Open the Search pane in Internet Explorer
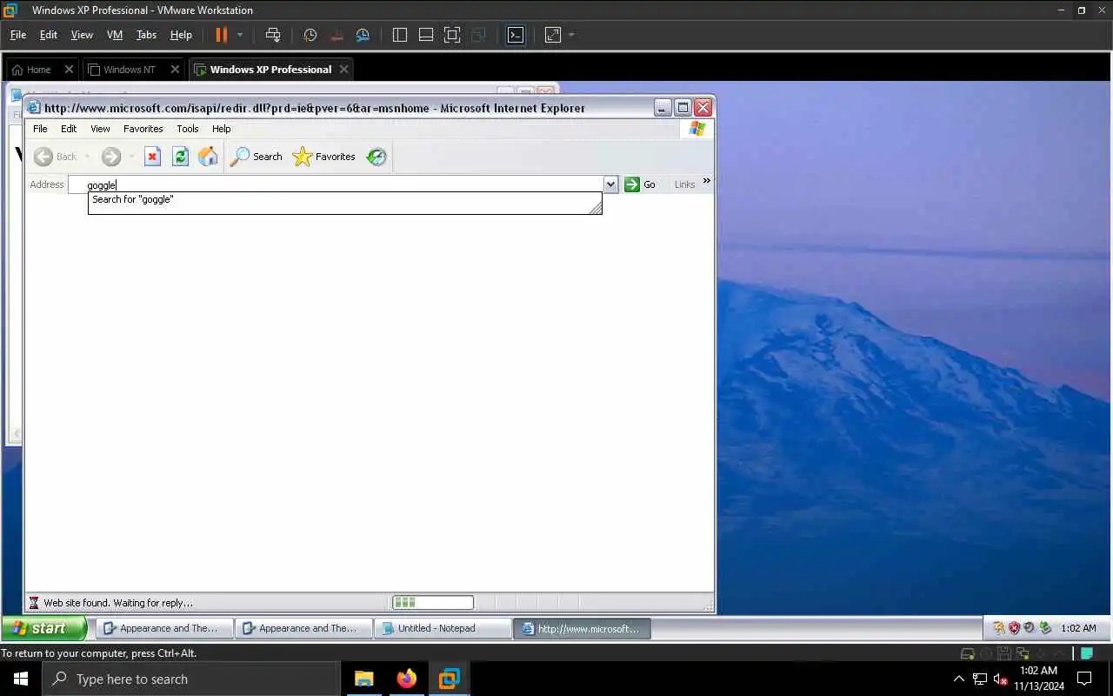The width and height of the screenshot is (1113, 696). coord(256,157)
